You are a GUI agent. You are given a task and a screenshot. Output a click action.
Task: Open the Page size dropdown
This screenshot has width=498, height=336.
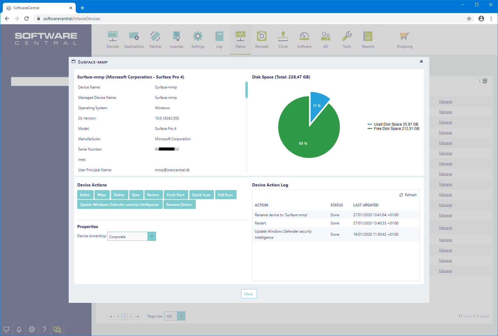point(181,316)
